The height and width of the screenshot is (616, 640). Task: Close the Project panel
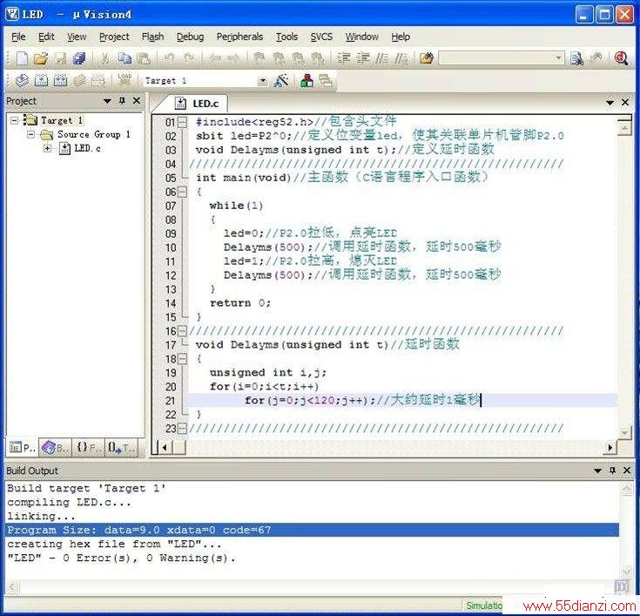coord(137,100)
